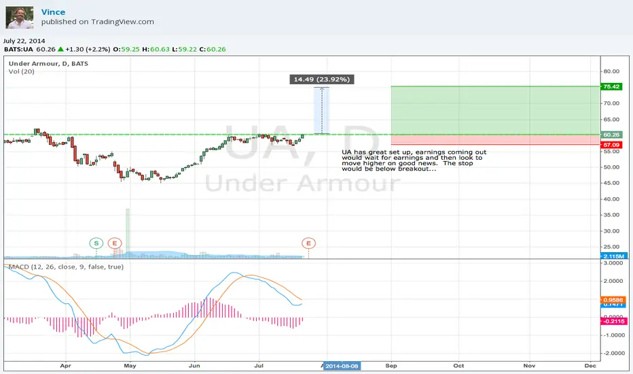The width and height of the screenshot is (633, 374).
Task: Click the Nov label on the time axis
Action: click(529, 366)
